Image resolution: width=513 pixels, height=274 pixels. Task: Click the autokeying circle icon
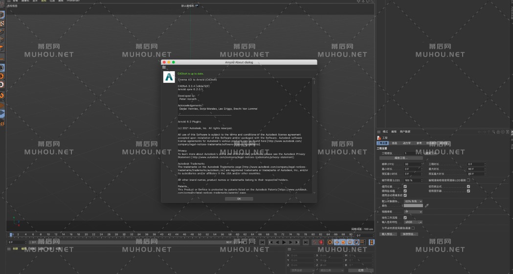tap(321, 242)
